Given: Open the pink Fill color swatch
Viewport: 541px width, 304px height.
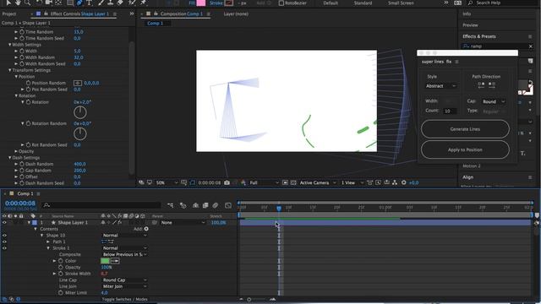Looking at the screenshot, I should (x=201, y=3).
